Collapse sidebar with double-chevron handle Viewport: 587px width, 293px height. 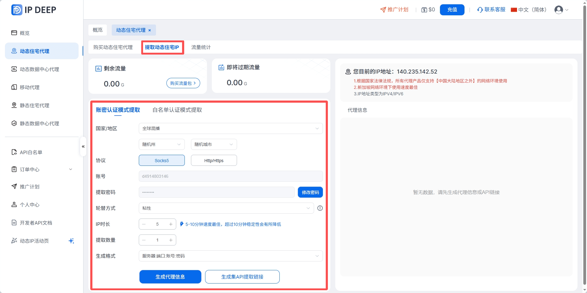coord(83,146)
